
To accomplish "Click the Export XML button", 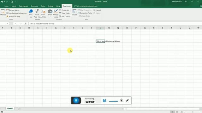I will click(x=97, y=13).
